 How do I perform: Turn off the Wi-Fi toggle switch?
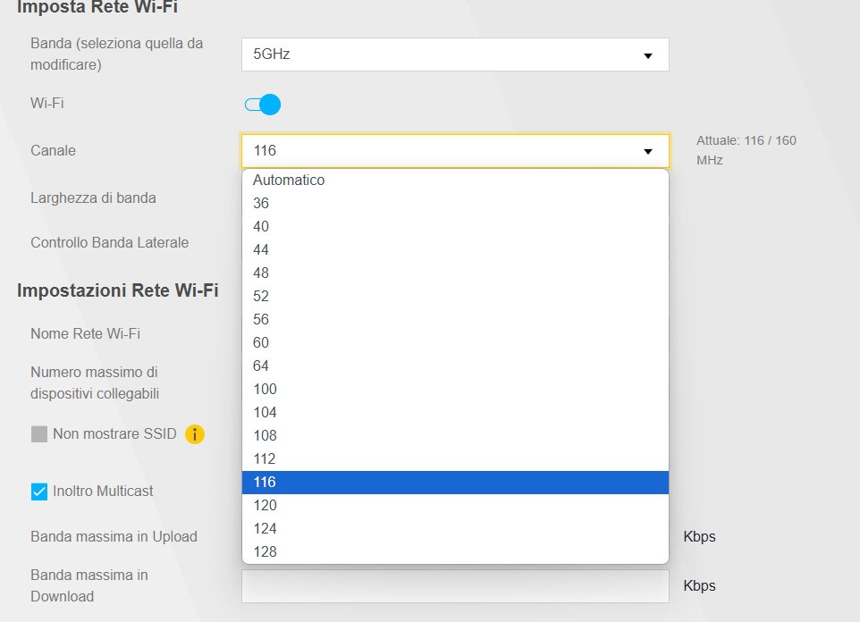point(263,105)
